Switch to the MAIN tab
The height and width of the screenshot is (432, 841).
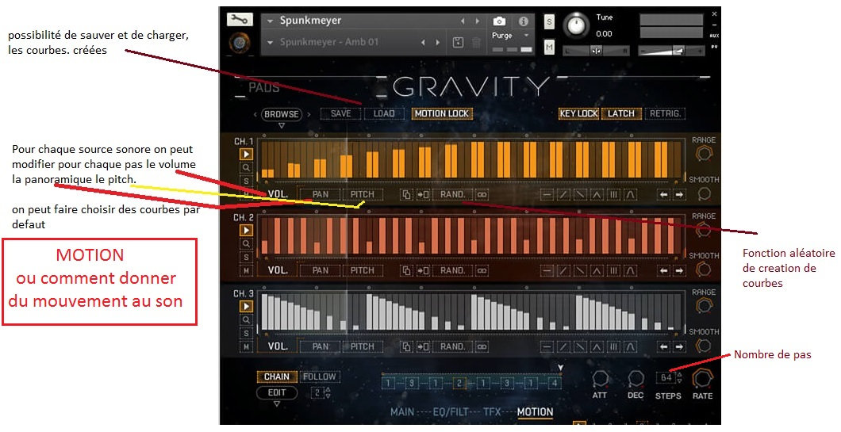click(402, 411)
